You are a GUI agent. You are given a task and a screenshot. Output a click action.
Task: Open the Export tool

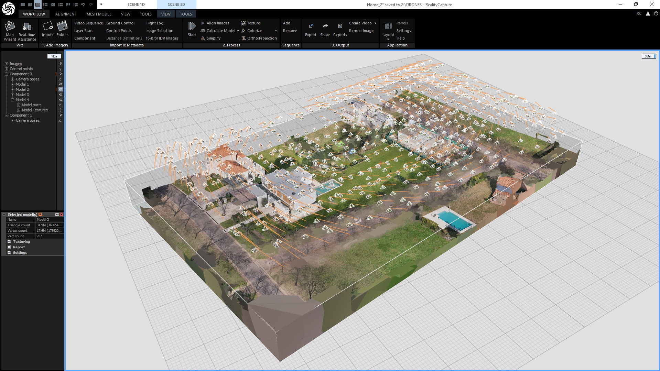point(311,30)
